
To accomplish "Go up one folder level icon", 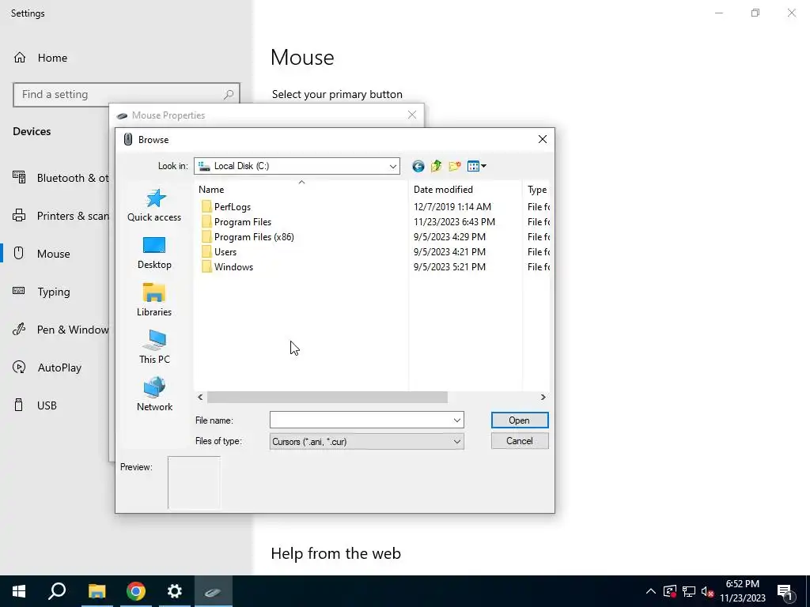I will [x=436, y=166].
